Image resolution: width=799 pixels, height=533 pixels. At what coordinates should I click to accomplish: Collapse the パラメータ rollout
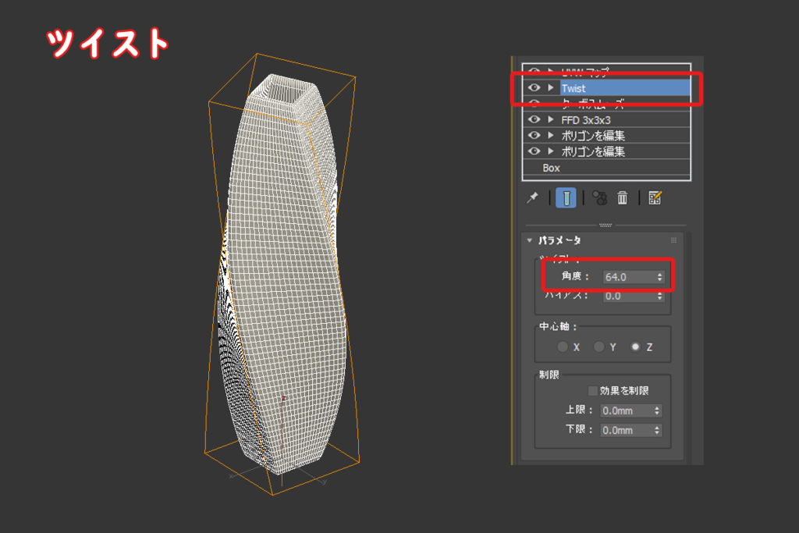tap(531, 240)
